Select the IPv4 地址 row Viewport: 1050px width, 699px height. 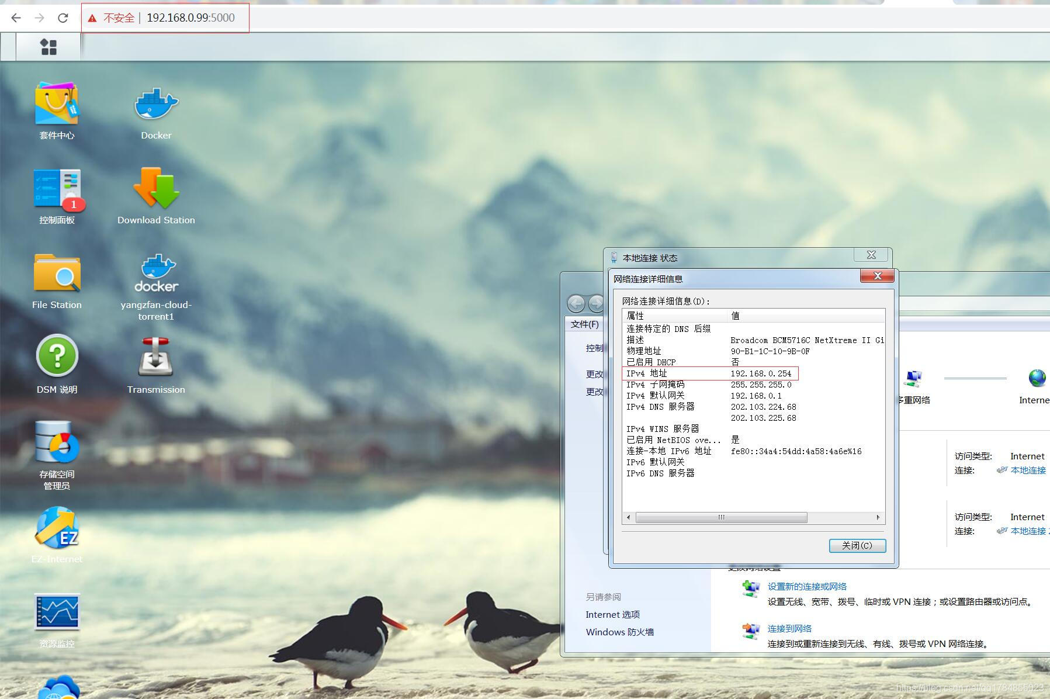coord(753,373)
